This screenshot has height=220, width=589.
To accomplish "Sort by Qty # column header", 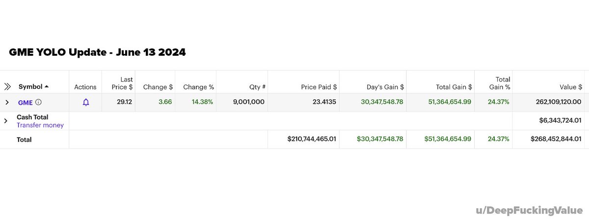I will point(257,87).
